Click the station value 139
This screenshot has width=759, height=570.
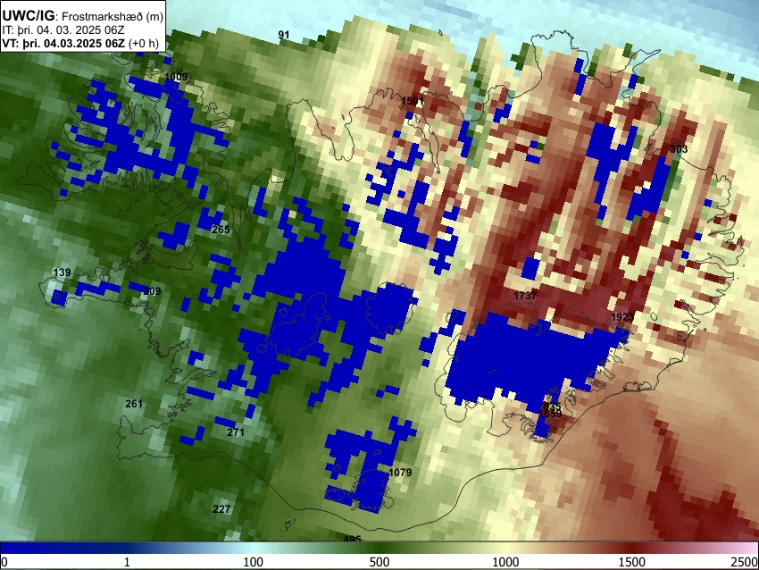click(x=62, y=272)
